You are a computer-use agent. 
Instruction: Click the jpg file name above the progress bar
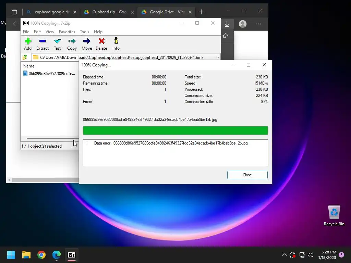click(x=150, y=120)
